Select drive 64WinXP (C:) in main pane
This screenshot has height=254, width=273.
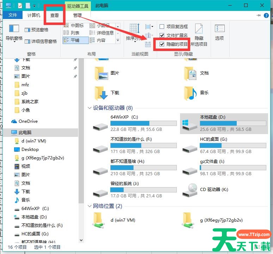pyautogui.click(x=135, y=123)
